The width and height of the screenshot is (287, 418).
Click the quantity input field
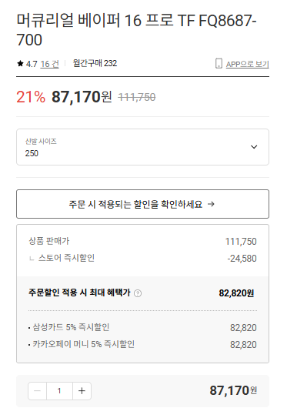coord(59,391)
